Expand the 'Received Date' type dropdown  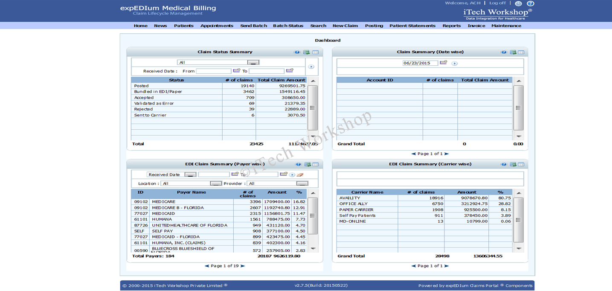(191, 175)
